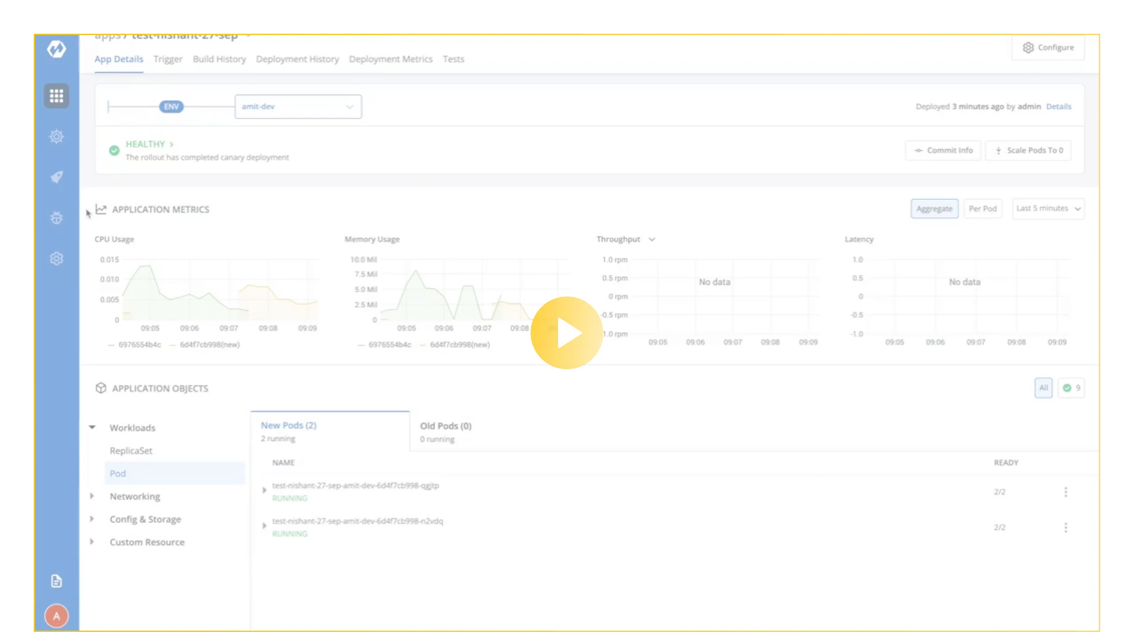Open options menu for pod ending n2vdq
1134x632 pixels.
1066,527
